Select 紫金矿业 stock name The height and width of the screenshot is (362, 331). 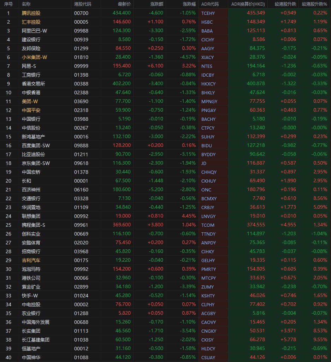tap(31, 287)
